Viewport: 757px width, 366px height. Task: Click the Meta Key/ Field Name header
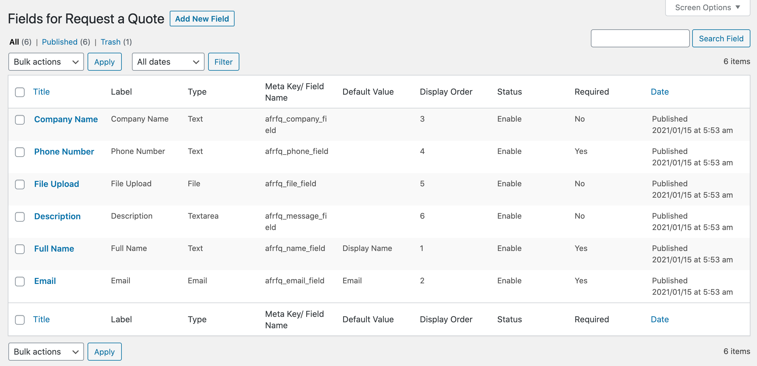click(x=295, y=92)
